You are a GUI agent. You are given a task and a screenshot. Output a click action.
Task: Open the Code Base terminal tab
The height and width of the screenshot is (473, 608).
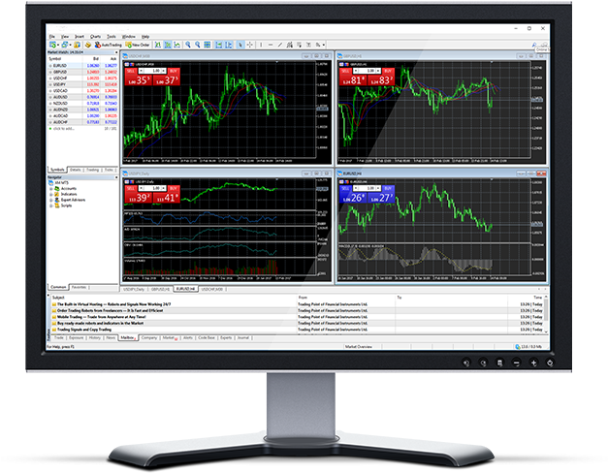pos(207,337)
